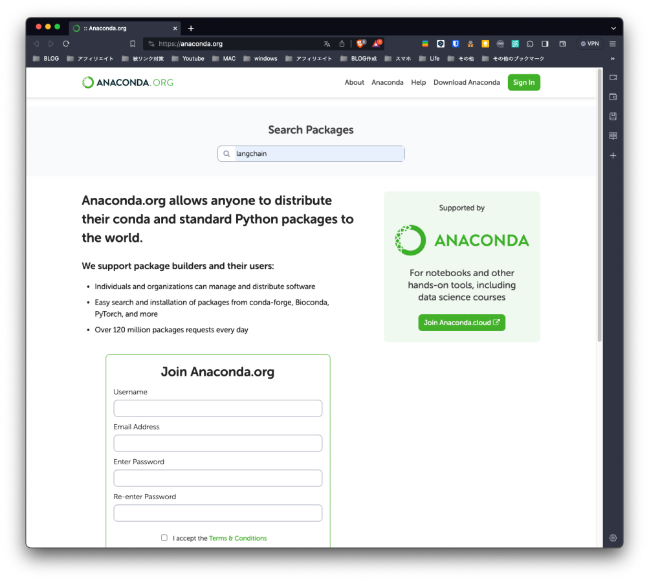Image resolution: width=649 pixels, height=582 pixels.
Task: Open the Youtube bookmark folder
Action: coord(188,59)
